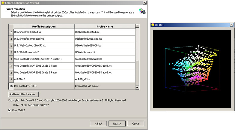Select the ISO Coated v2 (ECI) profile

(44, 86)
